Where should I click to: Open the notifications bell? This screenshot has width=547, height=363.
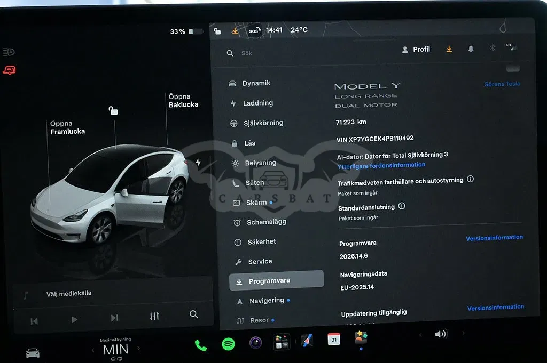click(x=471, y=49)
